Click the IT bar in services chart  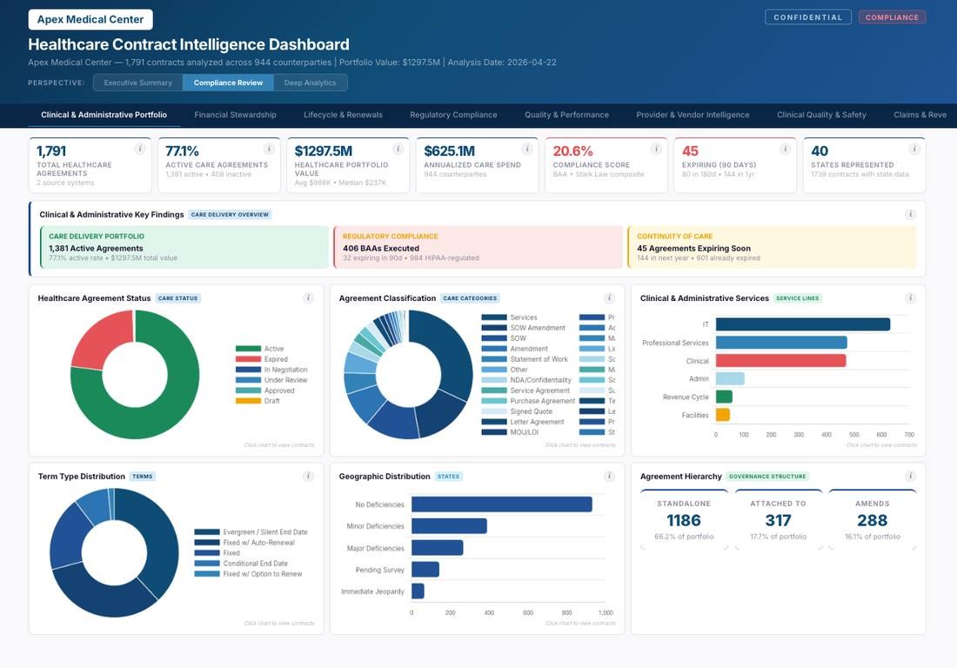pos(803,324)
